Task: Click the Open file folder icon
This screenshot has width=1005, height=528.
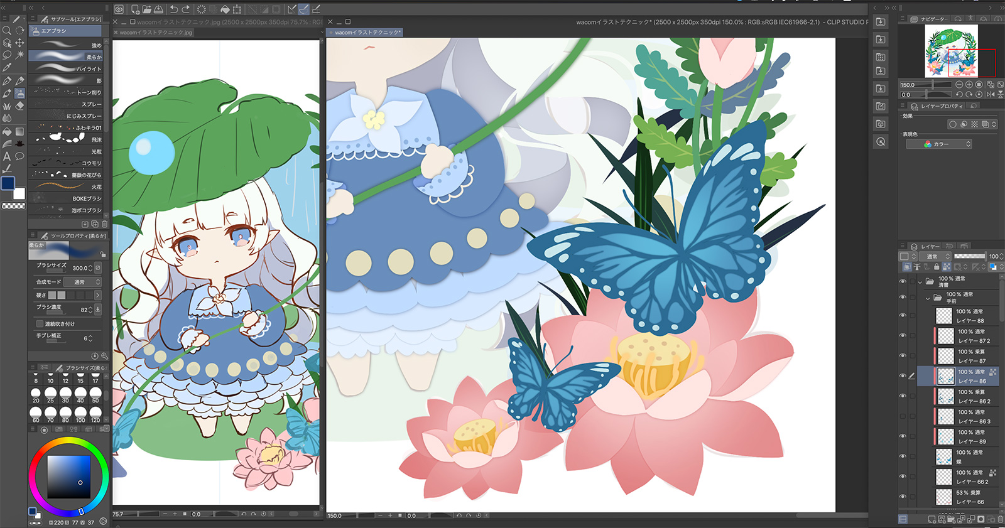Action: tap(146, 9)
